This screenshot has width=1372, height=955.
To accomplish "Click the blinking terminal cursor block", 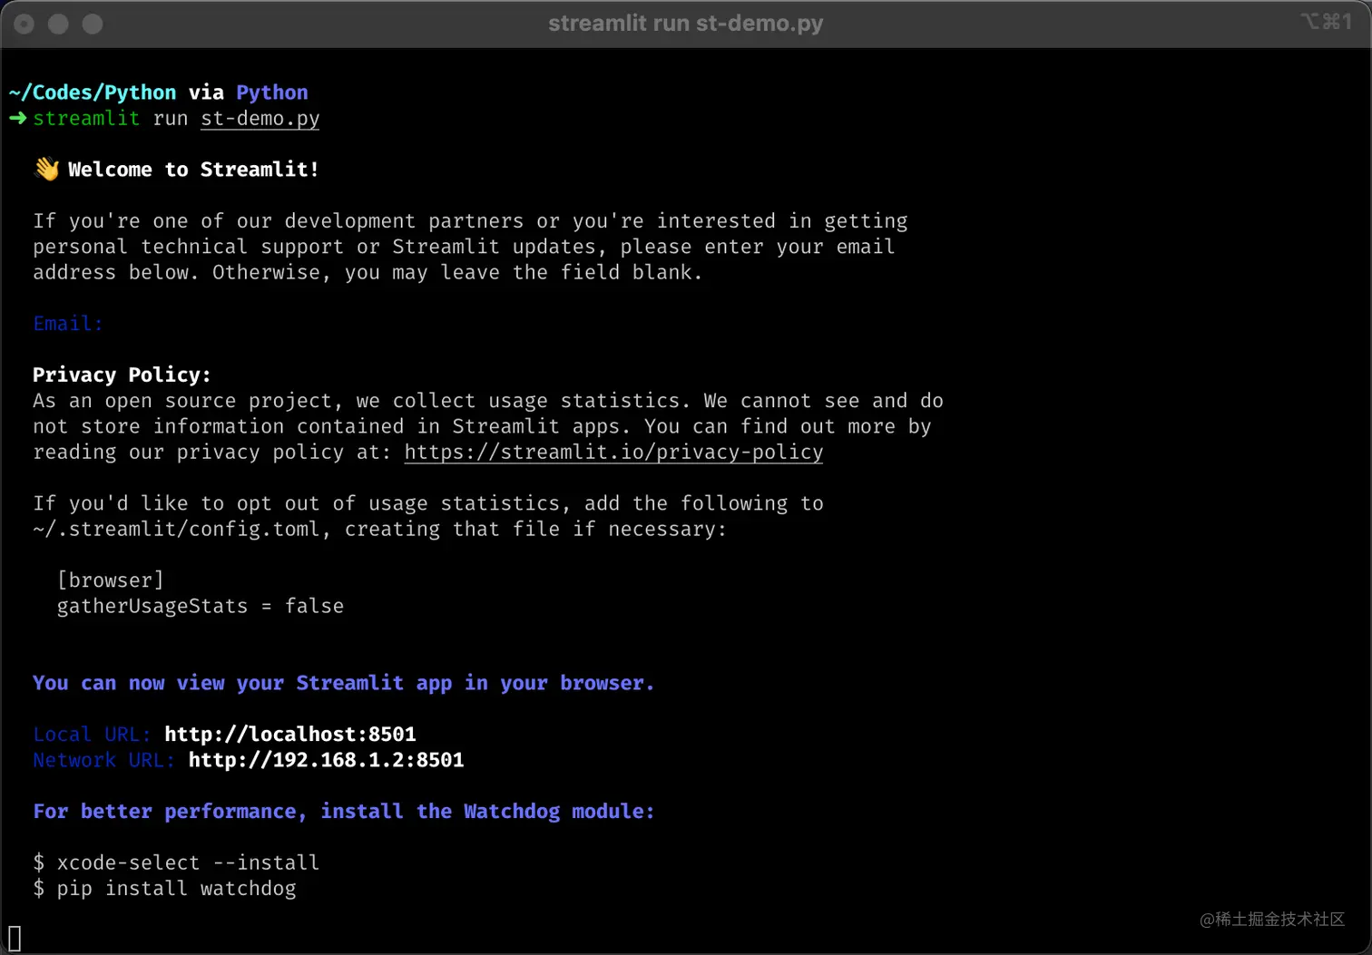I will [15, 939].
